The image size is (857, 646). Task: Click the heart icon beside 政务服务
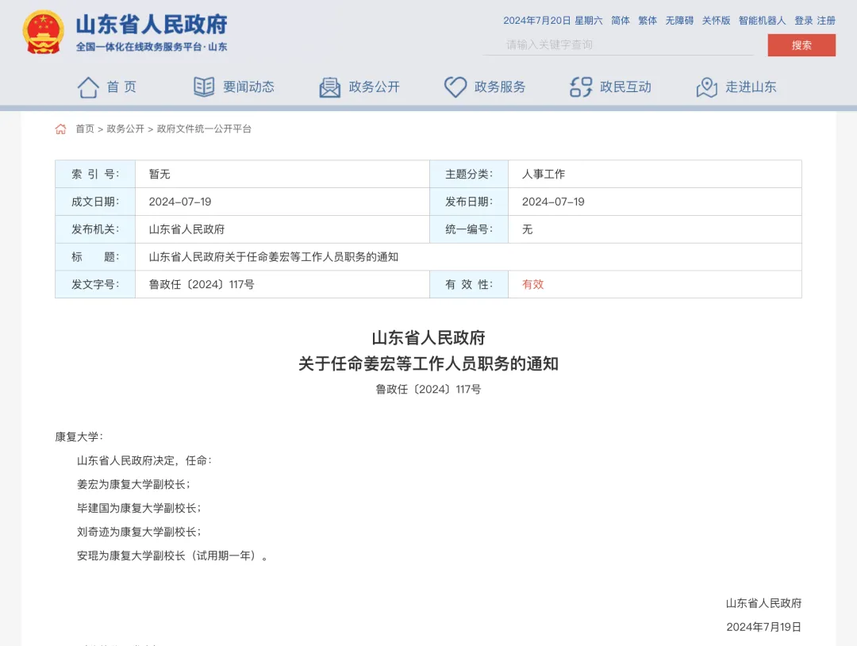(455, 87)
